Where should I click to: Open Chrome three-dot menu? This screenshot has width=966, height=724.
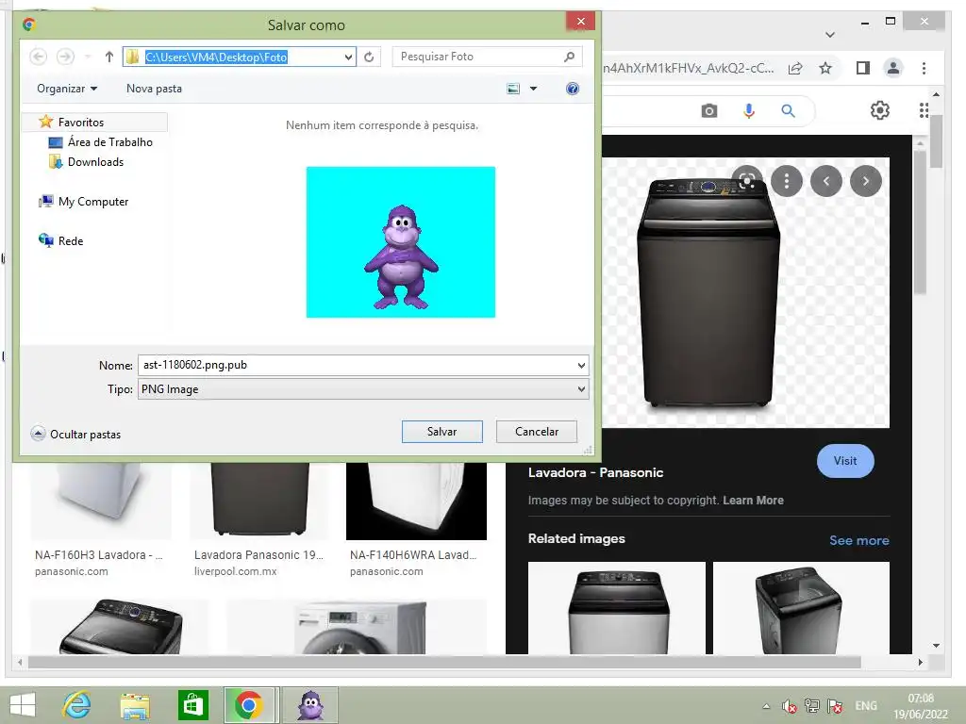(x=924, y=68)
